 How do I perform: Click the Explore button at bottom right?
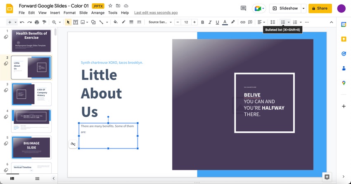pyautogui.click(x=327, y=177)
